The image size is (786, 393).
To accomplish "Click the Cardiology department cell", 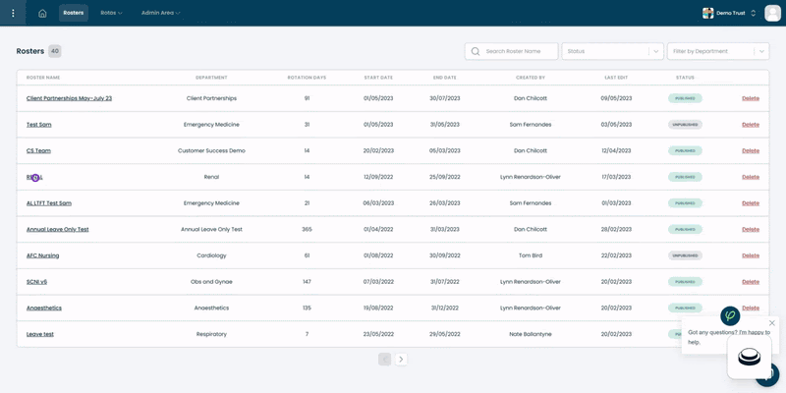I will (x=211, y=255).
